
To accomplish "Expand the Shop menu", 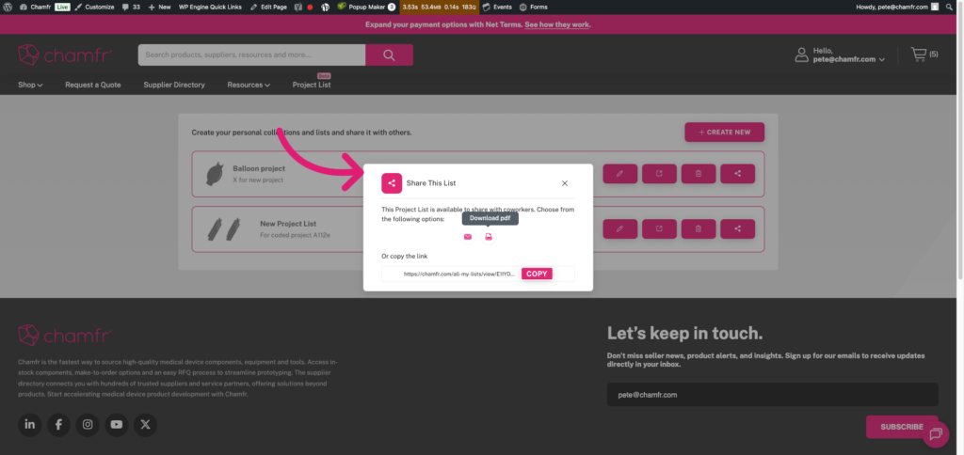I will (30, 85).
